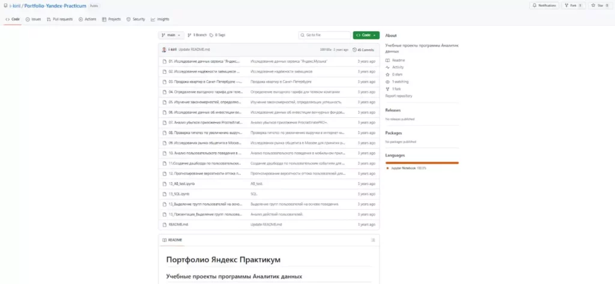Open the Issues tab
This screenshot has width=615, height=284.
click(34, 19)
